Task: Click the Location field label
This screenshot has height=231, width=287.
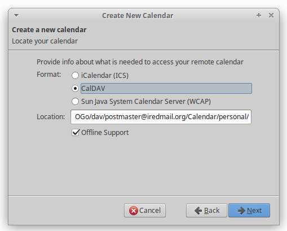Action: pyautogui.click(x=51, y=117)
